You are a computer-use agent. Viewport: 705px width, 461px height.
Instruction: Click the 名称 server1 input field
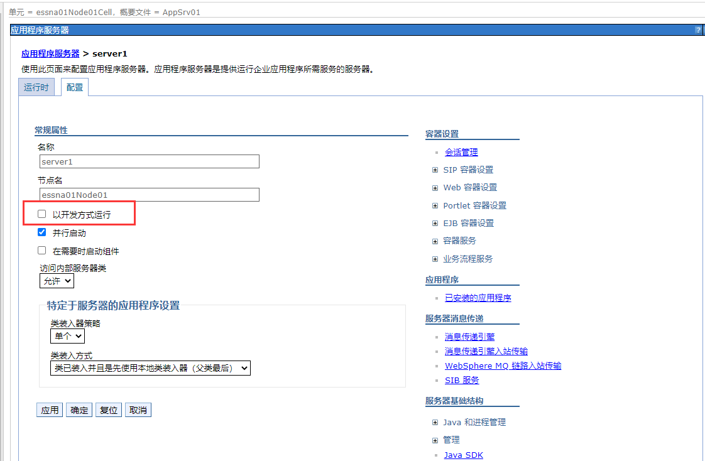pyautogui.click(x=149, y=161)
